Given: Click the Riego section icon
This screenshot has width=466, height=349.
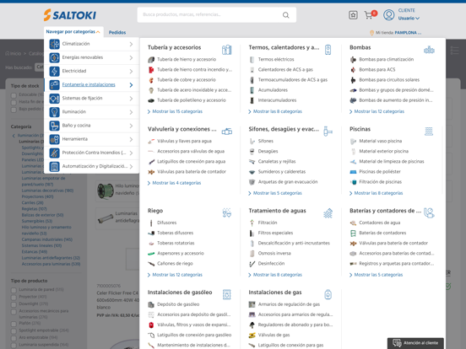Looking at the screenshot, I should 227,212.
